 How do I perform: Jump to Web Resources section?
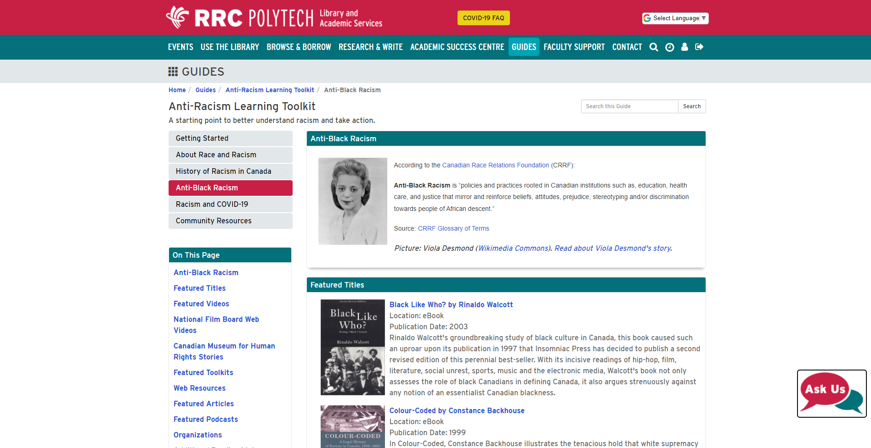click(199, 388)
